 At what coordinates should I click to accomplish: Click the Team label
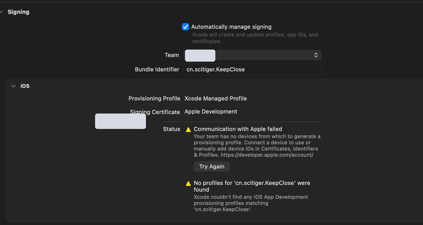pos(172,55)
